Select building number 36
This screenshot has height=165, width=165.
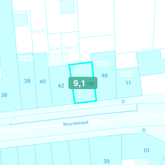click(4, 95)
